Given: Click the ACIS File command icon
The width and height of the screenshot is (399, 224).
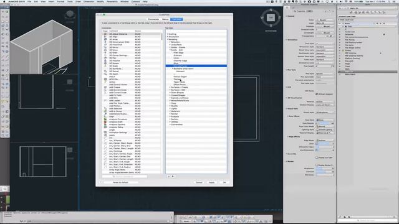Looking at the screenshot, I should pos(105,79).
